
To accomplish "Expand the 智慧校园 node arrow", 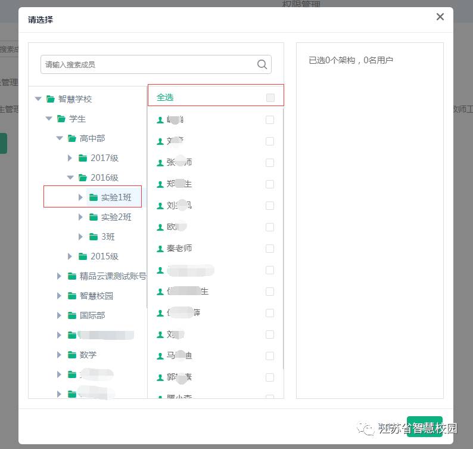I will [59, 296].
